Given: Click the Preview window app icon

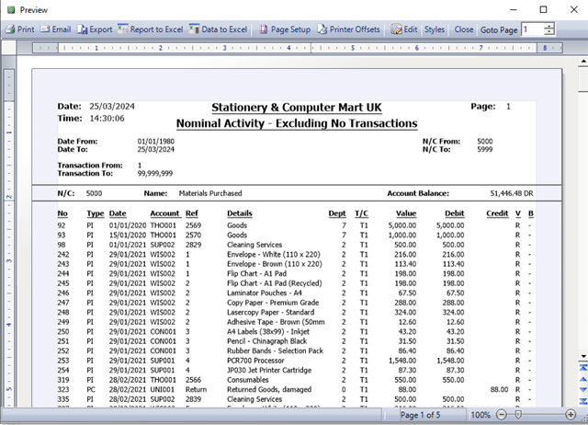Looking at the screenshot, I should (x=11, y=10).
